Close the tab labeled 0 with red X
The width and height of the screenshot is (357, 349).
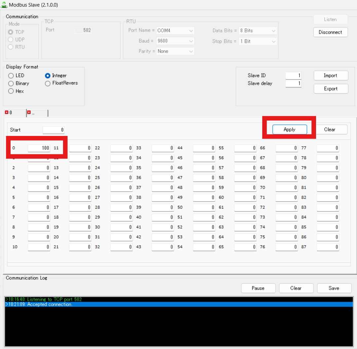click(x=7, y=112)
